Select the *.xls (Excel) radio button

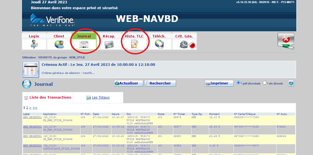click(264, 83)
